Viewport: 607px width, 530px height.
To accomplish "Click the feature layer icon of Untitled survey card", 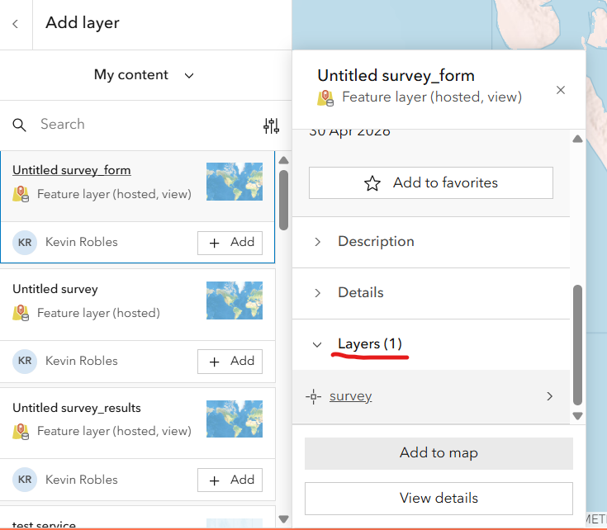I will 21,313.
